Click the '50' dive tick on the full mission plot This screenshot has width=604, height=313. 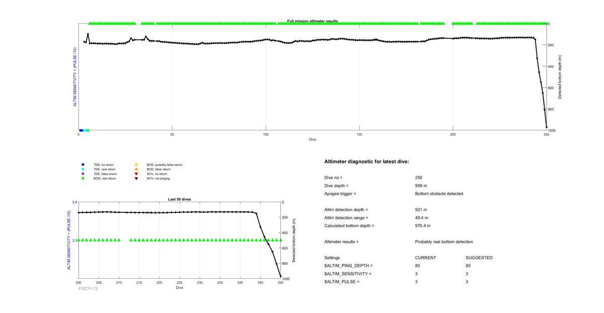click(x=172, y=134)
